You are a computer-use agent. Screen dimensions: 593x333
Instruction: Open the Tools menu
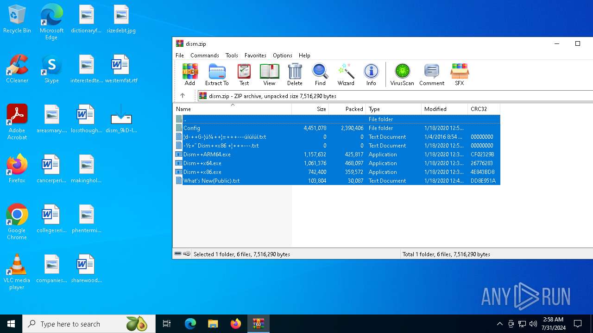point(232,55)
